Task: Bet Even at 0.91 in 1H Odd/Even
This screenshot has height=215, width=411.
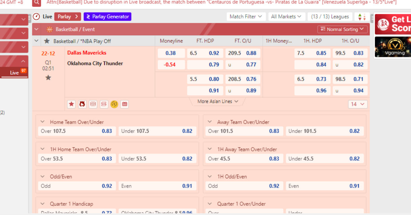Action: coord(325,186)
